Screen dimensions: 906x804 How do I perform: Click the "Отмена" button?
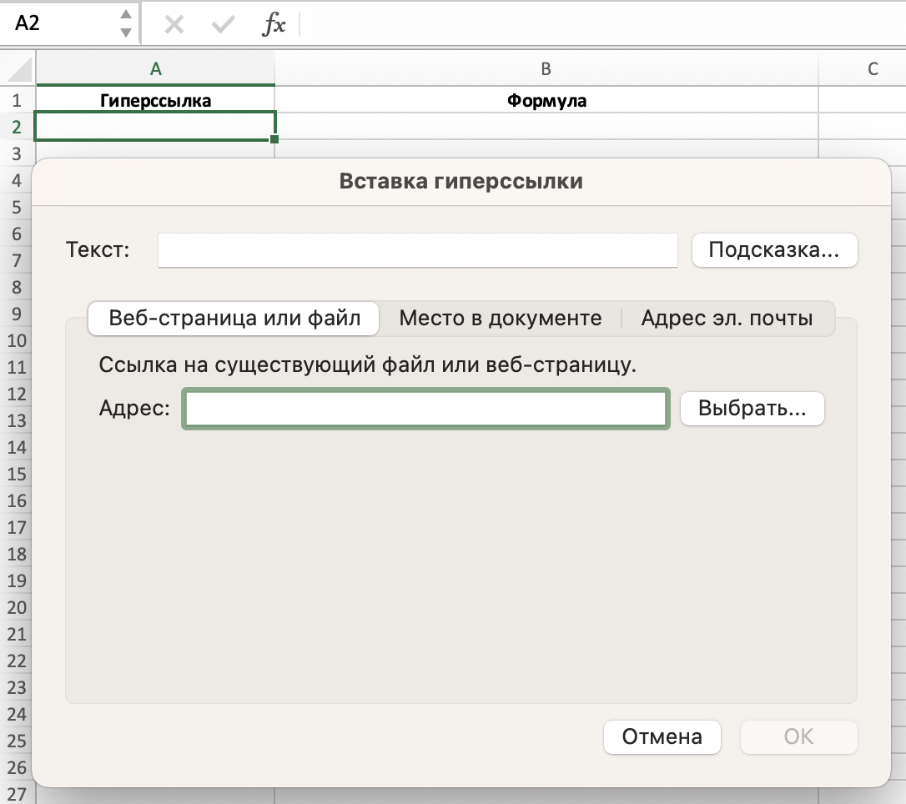pos(662,736)
